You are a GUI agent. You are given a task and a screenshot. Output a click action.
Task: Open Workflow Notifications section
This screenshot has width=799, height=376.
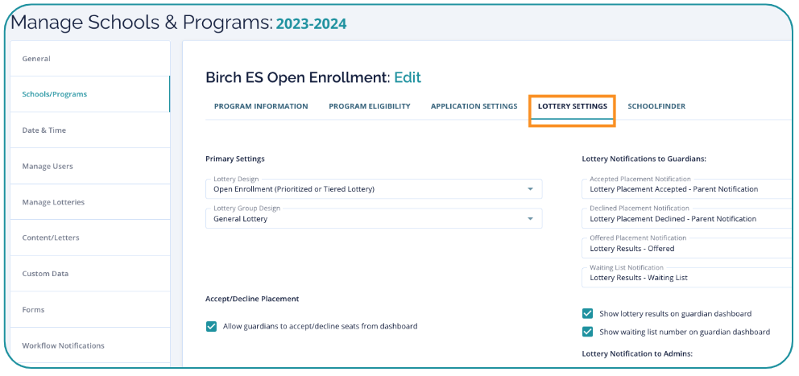click(x=64, y=346)
